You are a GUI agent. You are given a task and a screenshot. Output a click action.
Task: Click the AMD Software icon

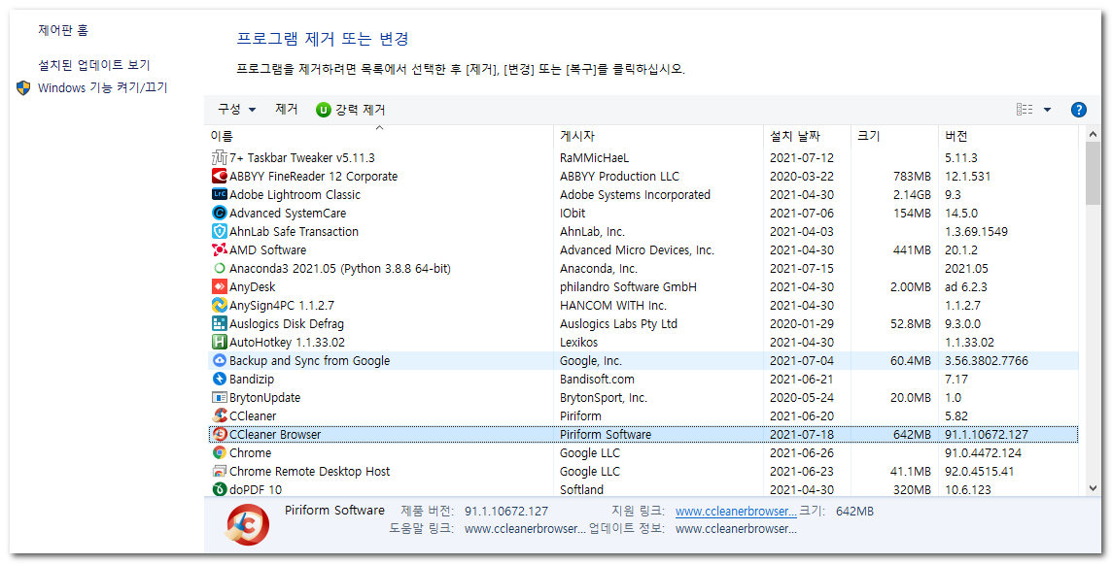click(219, 249)
